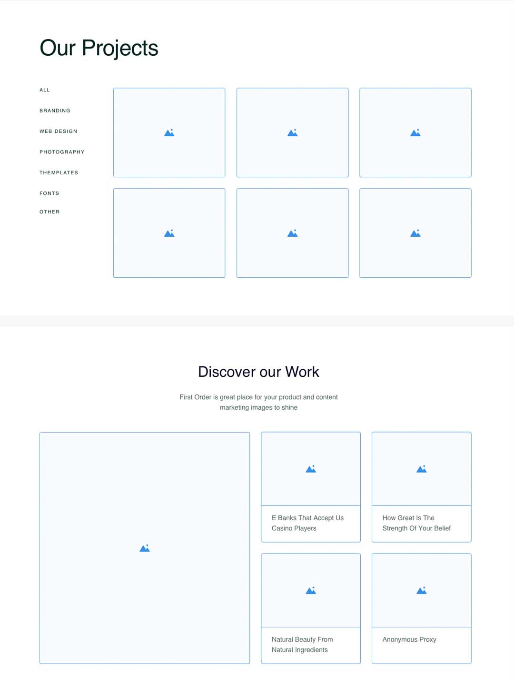Screen dimensions: 514x686
Task: Click image icon above Anonymous Proxy
Action: pyautogui.click(x=421, y=590)
